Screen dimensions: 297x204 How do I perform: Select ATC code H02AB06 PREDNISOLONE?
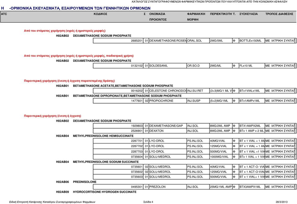pyautogui.click(x=76, y=182)
